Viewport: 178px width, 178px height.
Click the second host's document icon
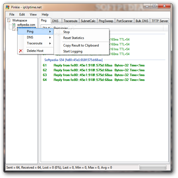(14, 29)
